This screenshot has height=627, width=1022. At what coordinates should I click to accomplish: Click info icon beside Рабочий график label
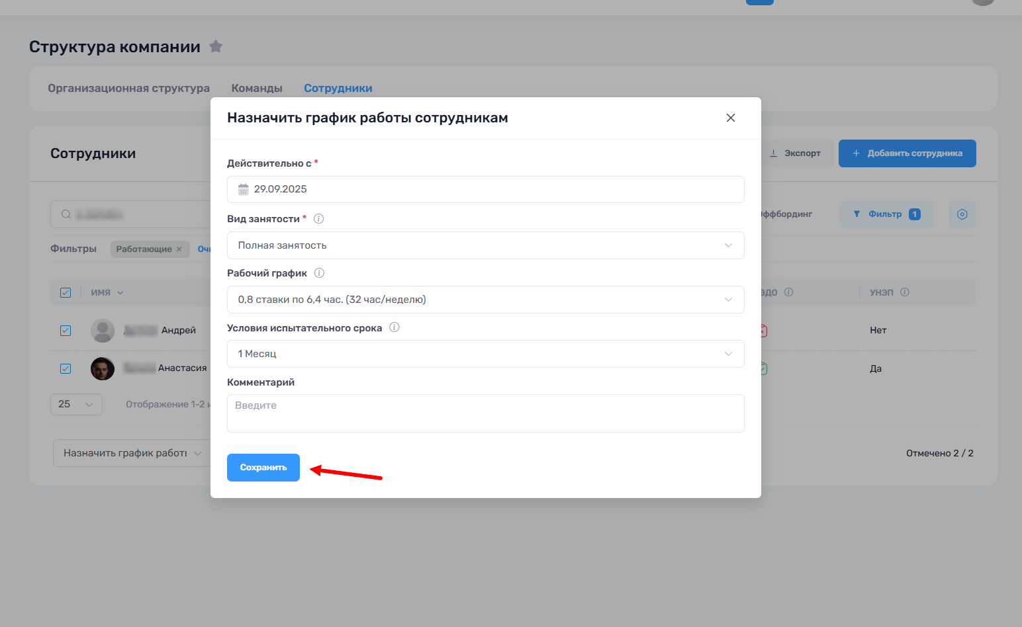click(319, 273)
